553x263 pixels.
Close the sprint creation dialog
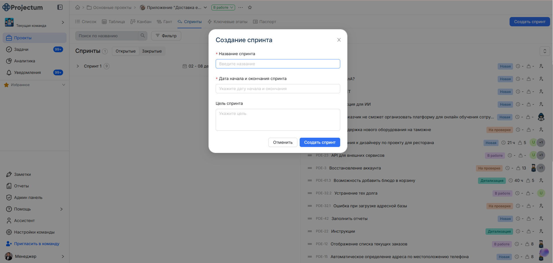(339, 40)
